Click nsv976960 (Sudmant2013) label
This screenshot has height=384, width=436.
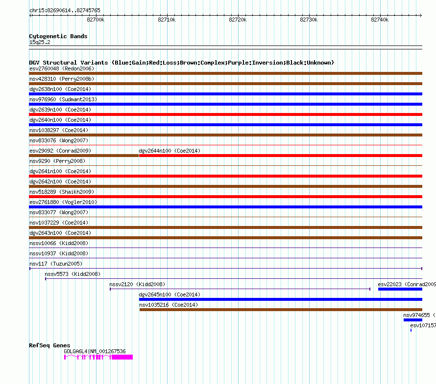(x=63, y=99)
